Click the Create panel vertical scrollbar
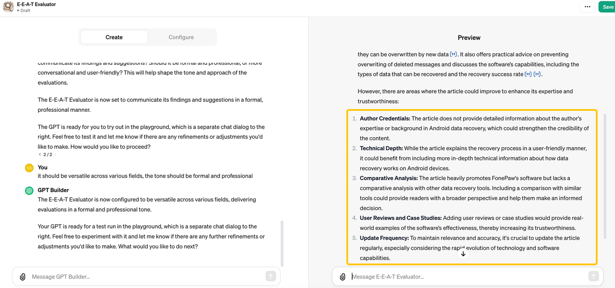The height and width of the screenshot is (288, 615). click(x=282, y=243)
